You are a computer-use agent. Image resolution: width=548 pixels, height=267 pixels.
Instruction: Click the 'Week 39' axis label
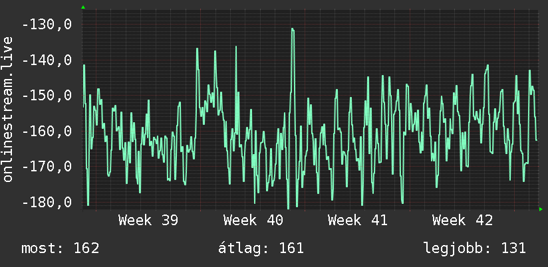(x=148, y=221)
